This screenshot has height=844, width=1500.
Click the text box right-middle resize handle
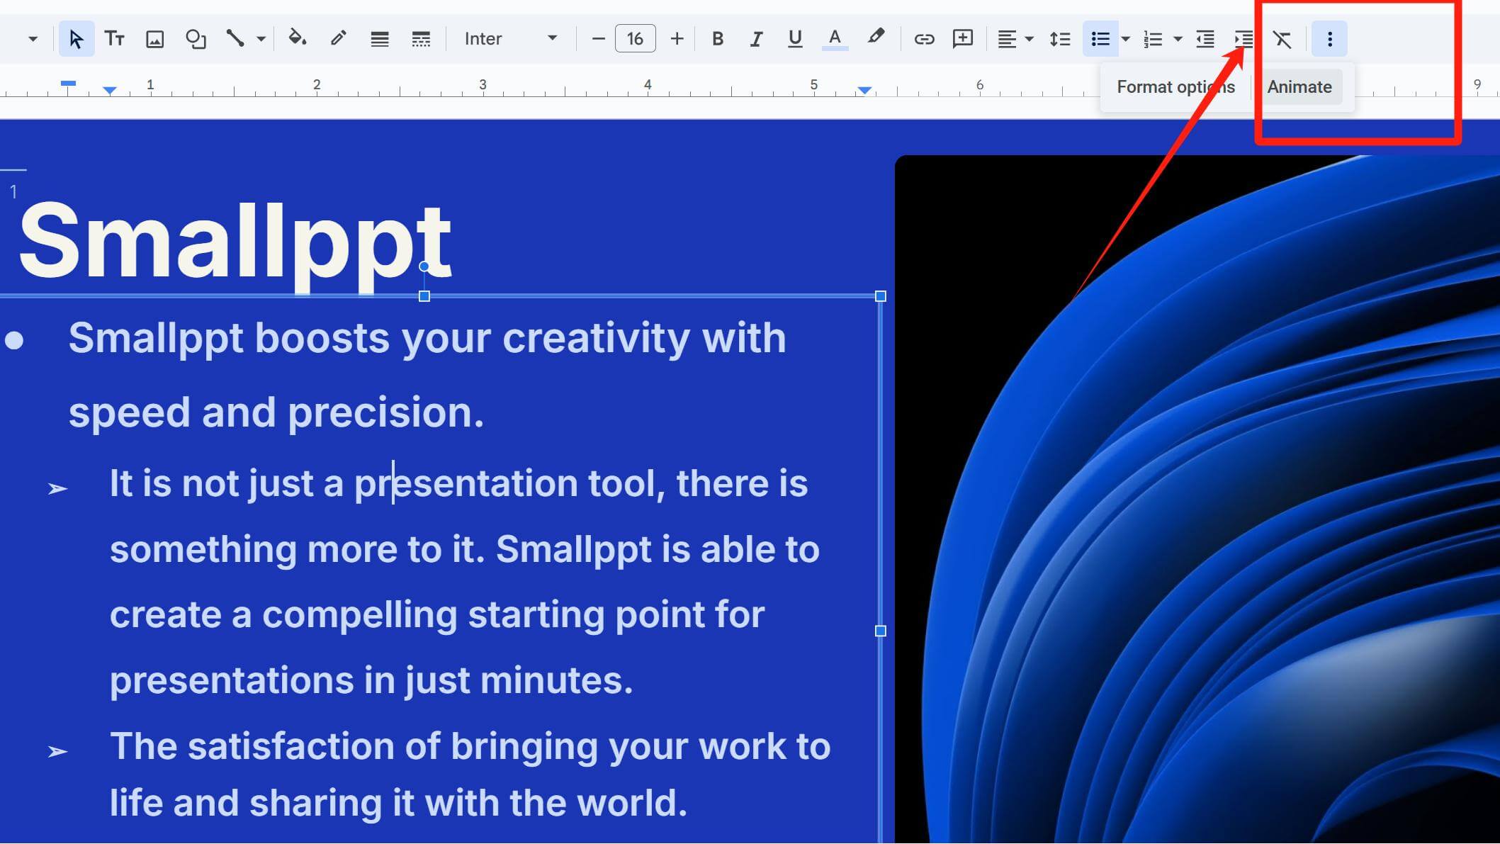(881, 631)
